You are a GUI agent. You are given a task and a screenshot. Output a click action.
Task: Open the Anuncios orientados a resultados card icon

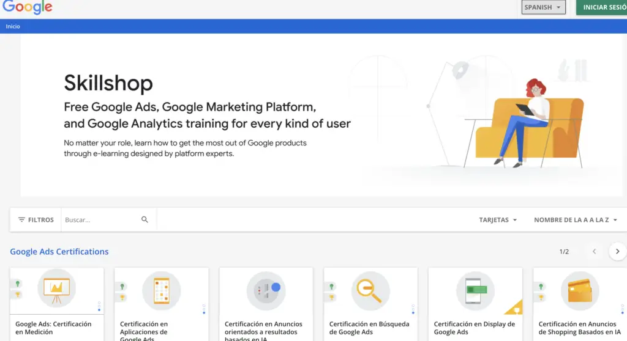266,291
